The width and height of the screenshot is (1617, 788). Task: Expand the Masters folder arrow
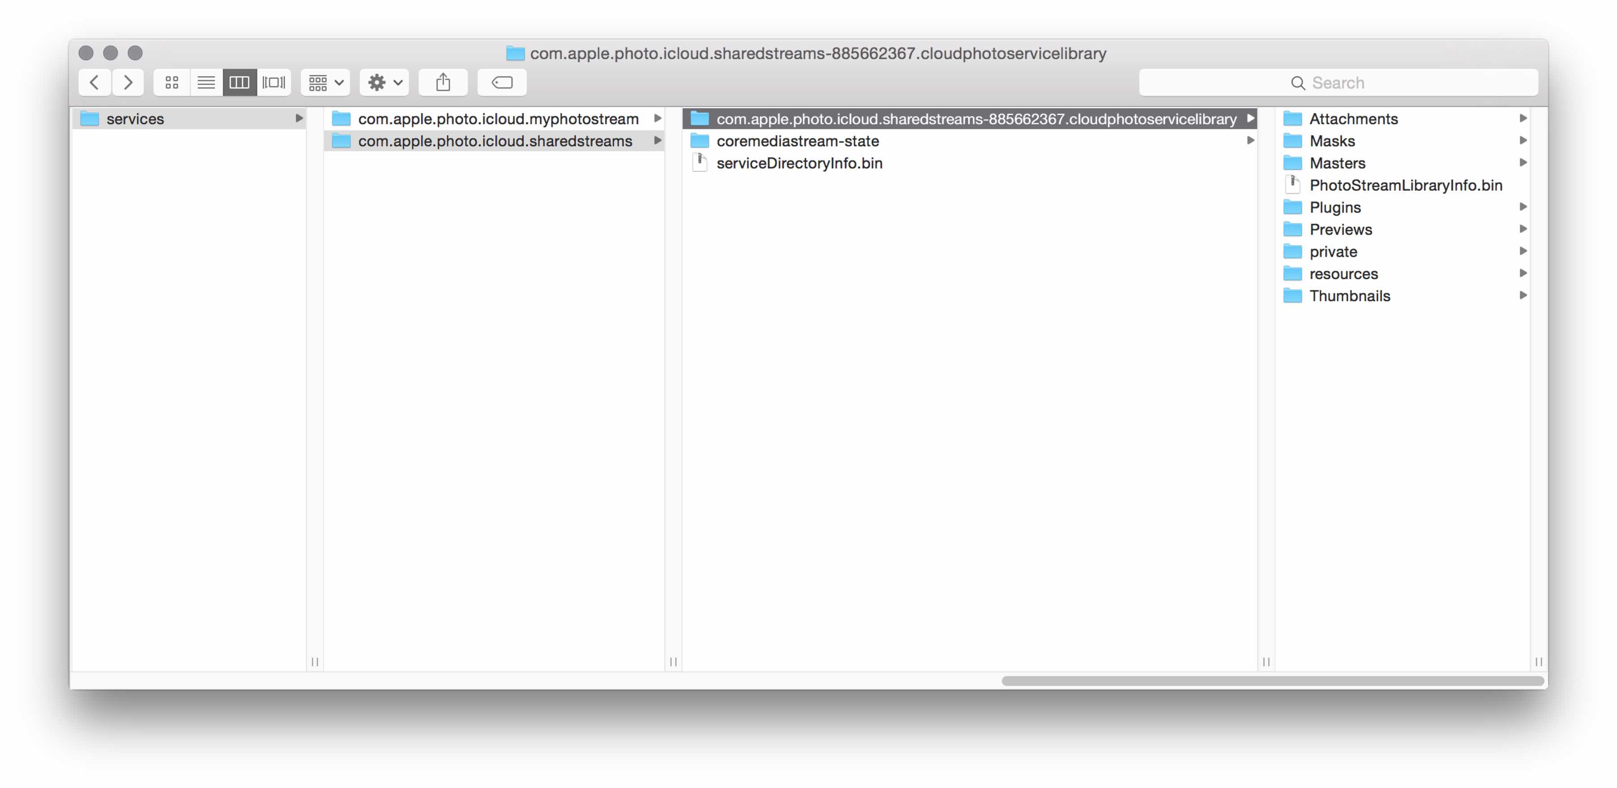click(x=1523, y=163)
